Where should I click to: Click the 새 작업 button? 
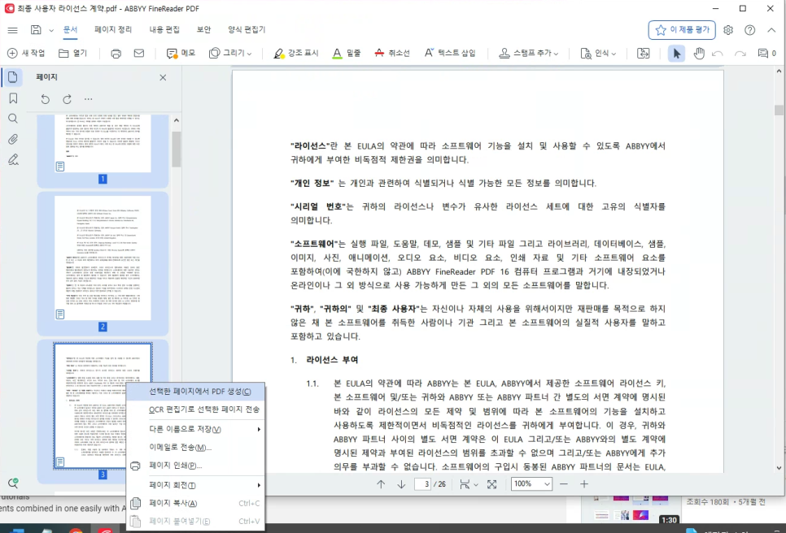pyautogui.click(x=25, y=53)
